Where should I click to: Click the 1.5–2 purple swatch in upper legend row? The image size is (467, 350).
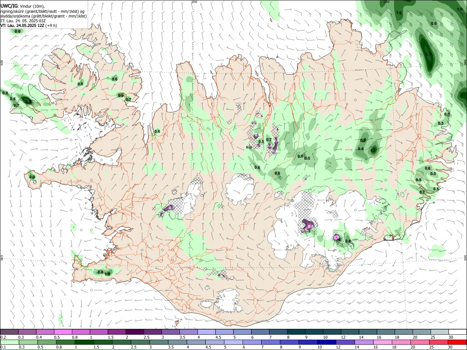[x=117, y=332]
